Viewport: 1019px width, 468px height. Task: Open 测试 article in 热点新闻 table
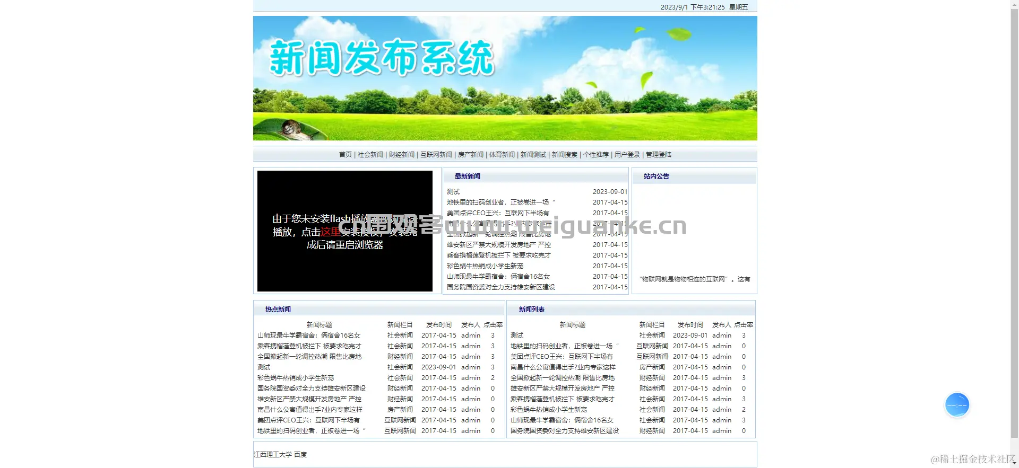tap(264, 367)
